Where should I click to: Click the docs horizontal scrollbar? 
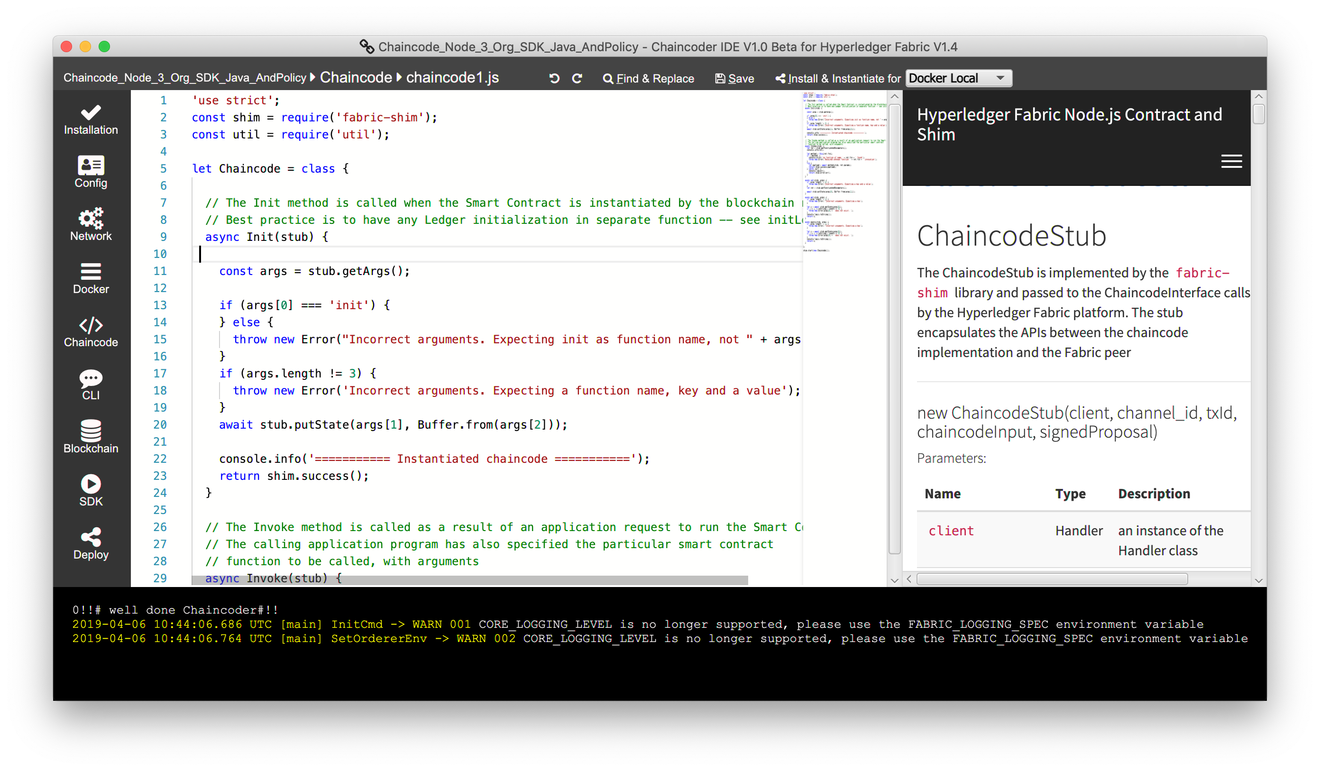[1051, 579]
